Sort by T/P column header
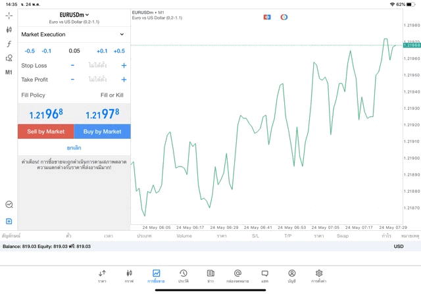The width and height of the screenshot is (421, 294). click(x=288, y=235)
